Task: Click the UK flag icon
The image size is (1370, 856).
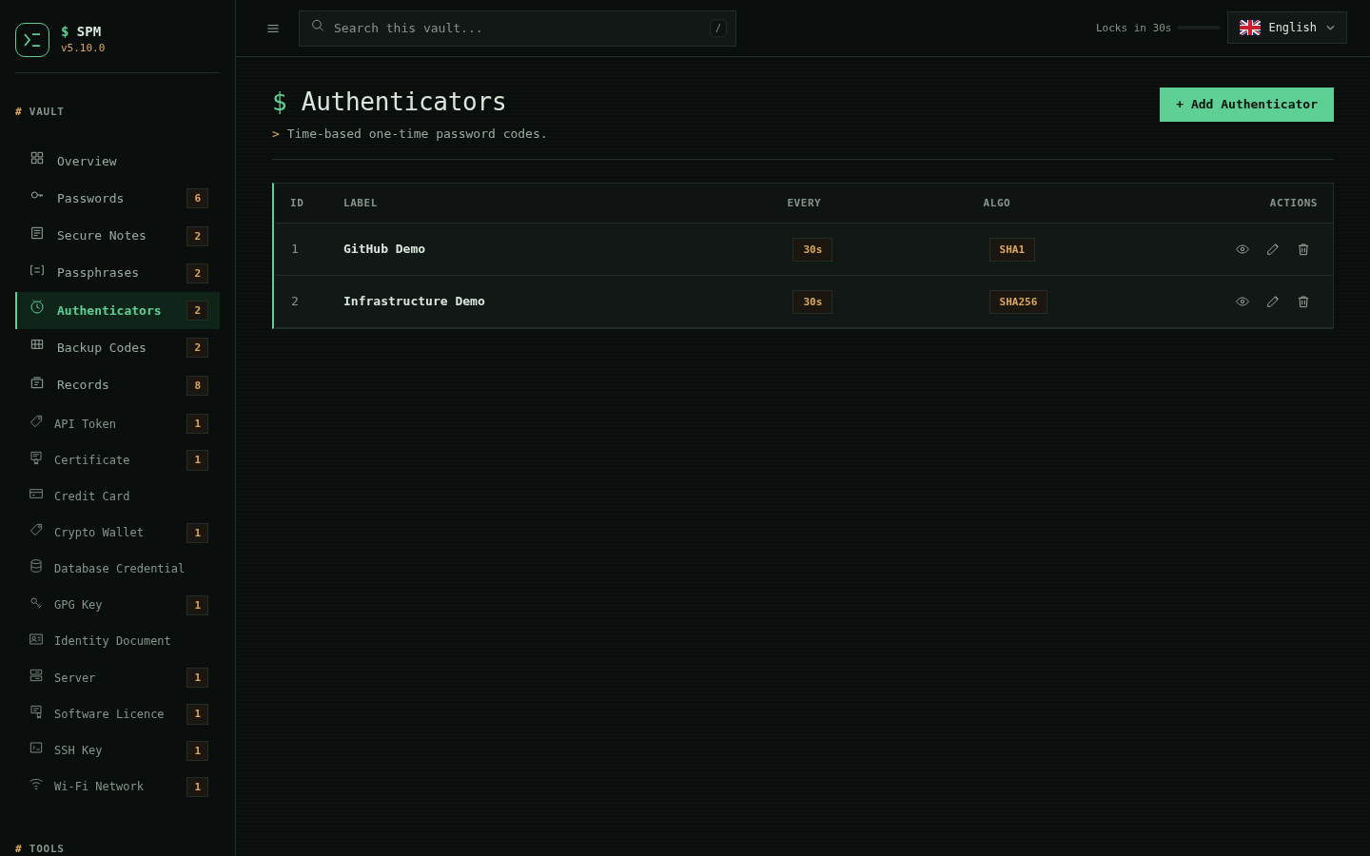Action: tap(1250, 28)
